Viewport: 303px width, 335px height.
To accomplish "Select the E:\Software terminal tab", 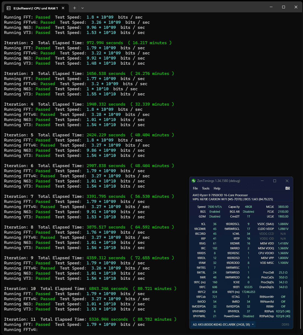I will click(x=36, y=8).
